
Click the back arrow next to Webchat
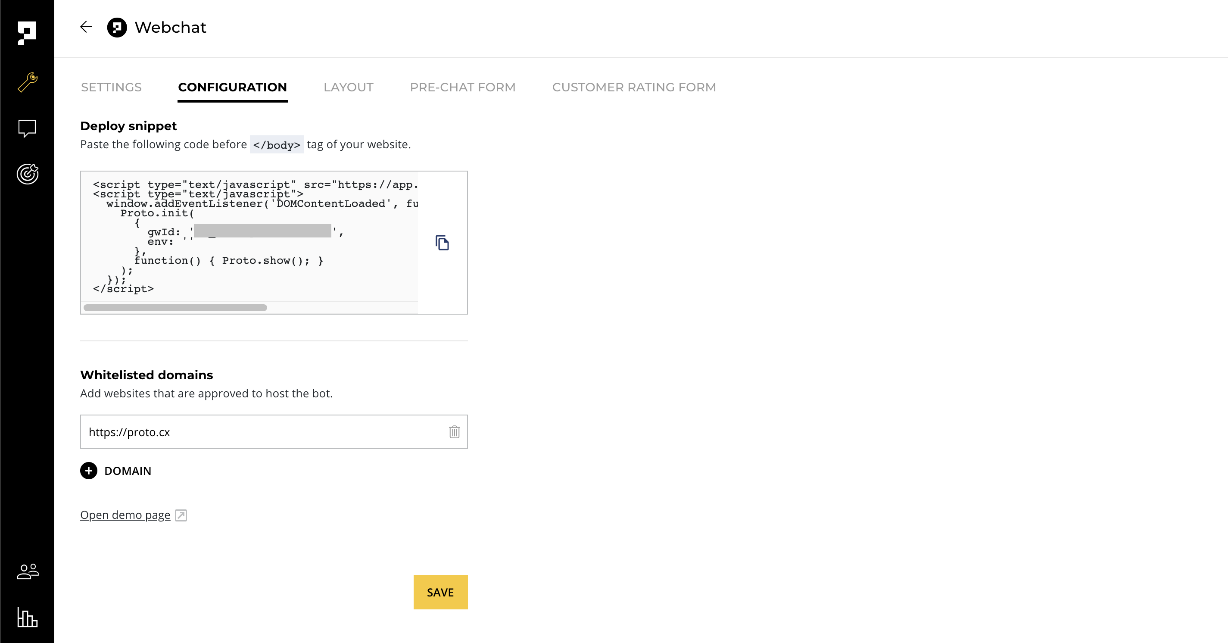(86, 27)
